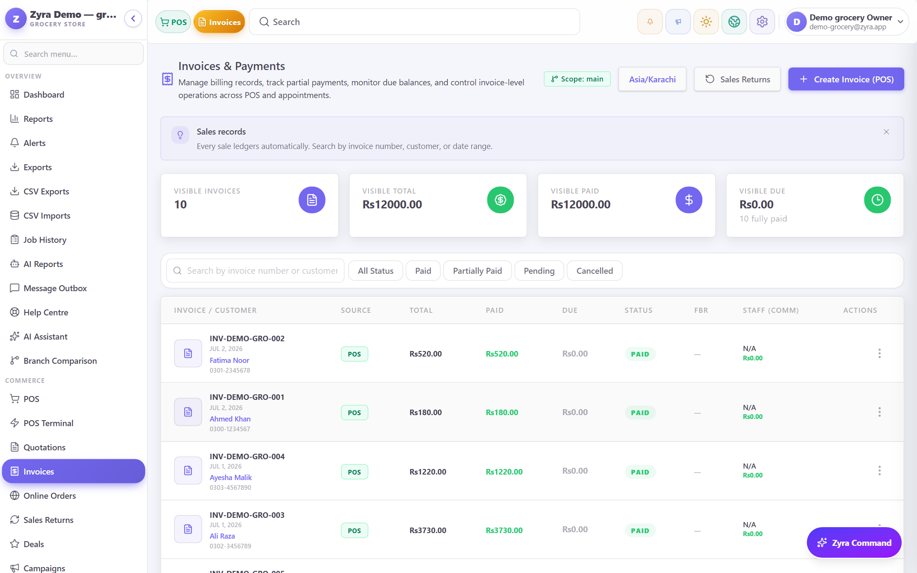Open Dashboard in the sidebar

[x=73, y=95]
